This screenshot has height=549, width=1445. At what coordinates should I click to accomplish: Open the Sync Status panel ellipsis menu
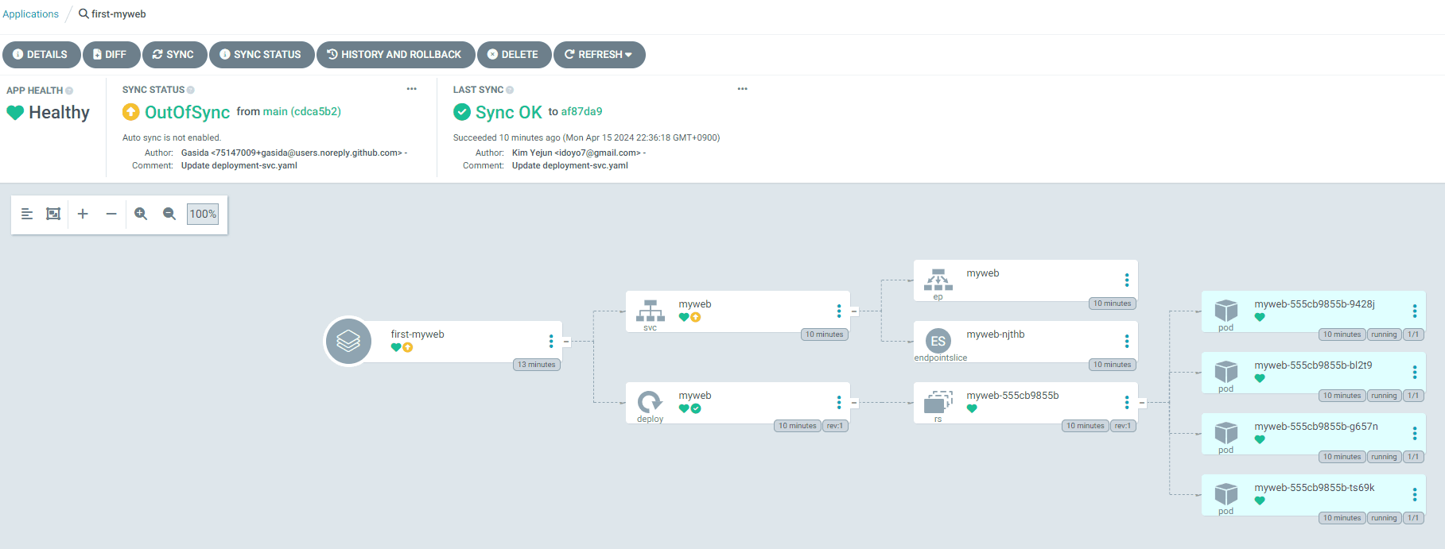[411, 89]
